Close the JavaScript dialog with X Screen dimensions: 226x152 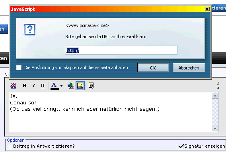click(x=207, y=9)
